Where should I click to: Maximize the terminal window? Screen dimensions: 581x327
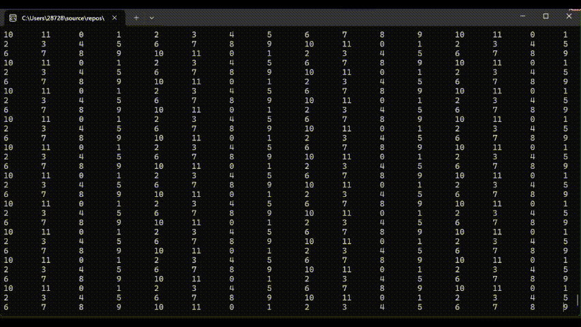click(546, 16)
